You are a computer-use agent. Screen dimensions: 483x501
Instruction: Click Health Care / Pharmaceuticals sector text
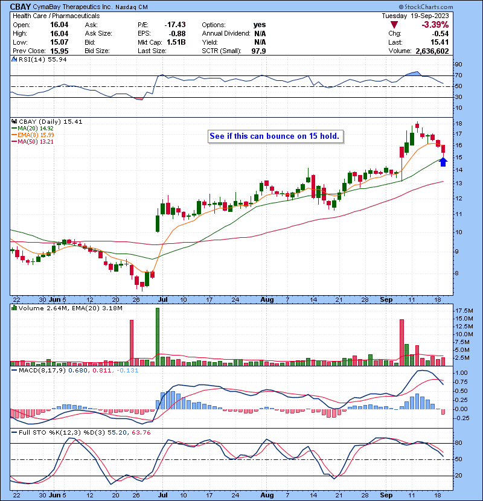click(56, 16)
